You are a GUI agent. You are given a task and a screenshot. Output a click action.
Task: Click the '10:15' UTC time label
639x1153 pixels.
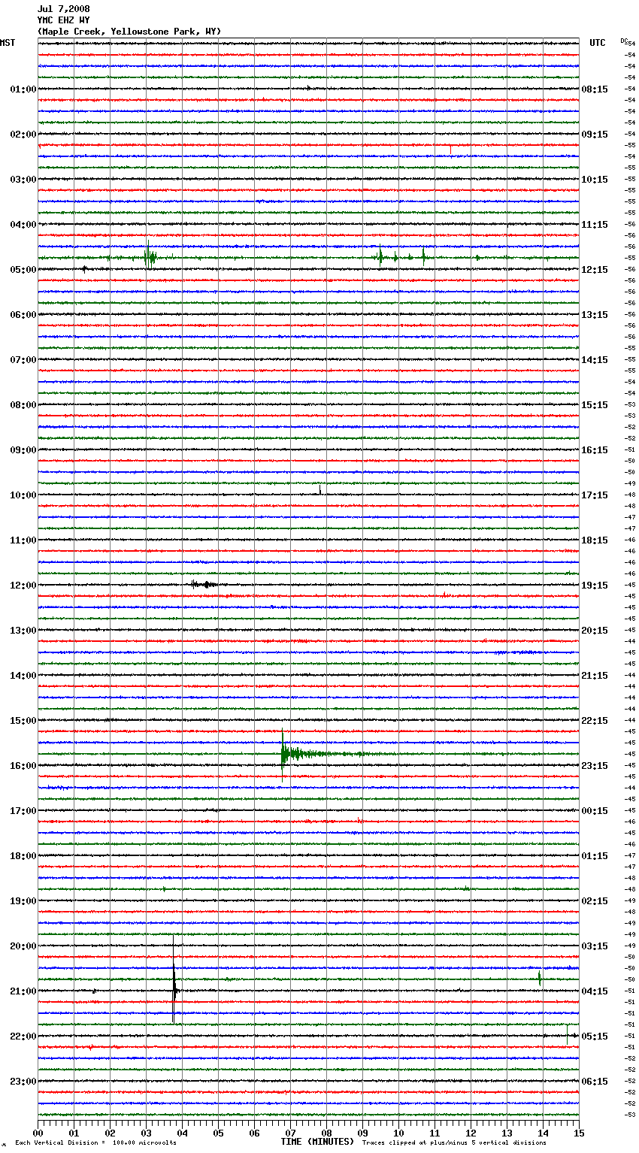pos(595,180)
